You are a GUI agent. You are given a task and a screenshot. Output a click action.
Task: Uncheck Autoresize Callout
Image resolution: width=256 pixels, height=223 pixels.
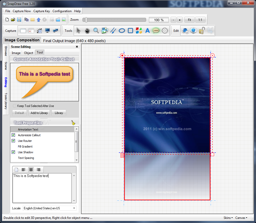pyautogui.click(x=13, y=135)
